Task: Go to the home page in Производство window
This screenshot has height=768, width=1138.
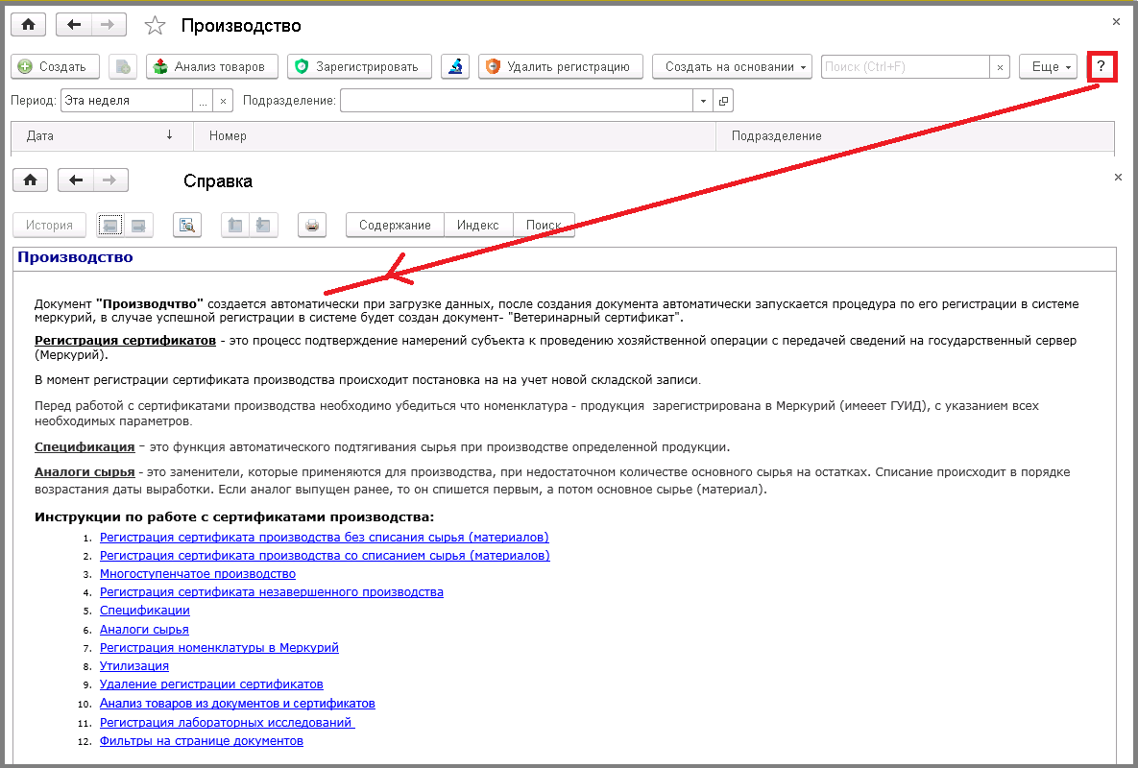Action: point(28,25)
